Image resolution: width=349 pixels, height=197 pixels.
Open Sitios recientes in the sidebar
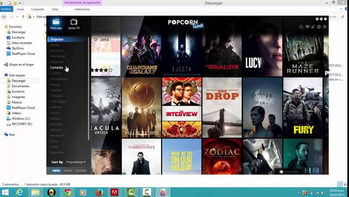[22, 43]
